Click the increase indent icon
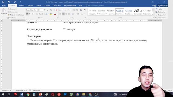This screenshot has width=173, height=97. (x=77, y=10)
